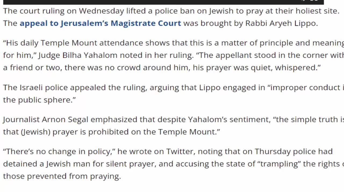Click the dark video player bar at top

pyautogui.click(x=161, y=2)
